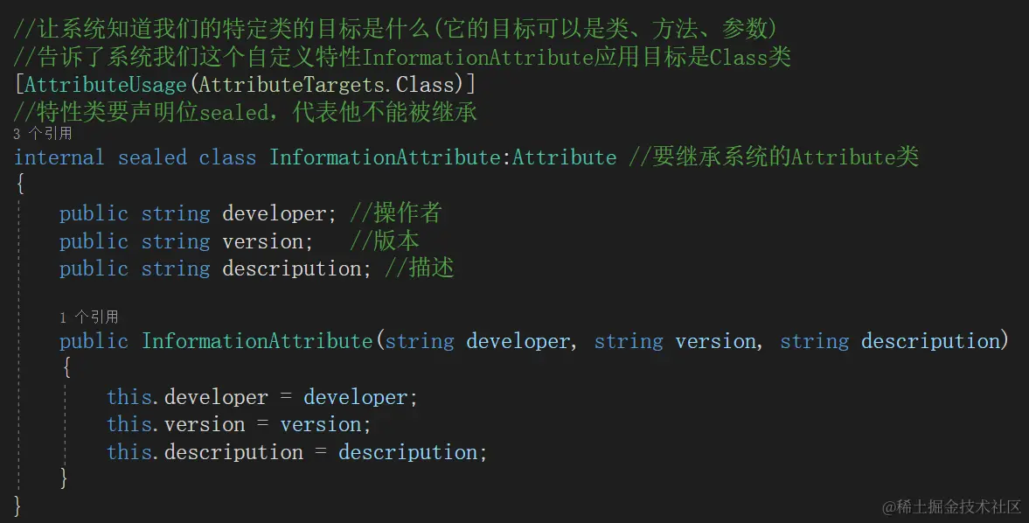This screenshot has width=1029, height=523.
Task: Click the "3 个引用" CodeLens link
Action: click(x=43, y=135)
